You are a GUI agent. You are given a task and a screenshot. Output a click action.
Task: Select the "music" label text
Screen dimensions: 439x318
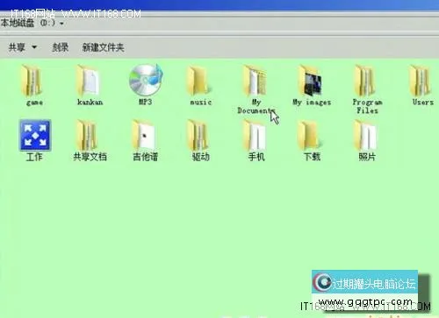(201, 102)
